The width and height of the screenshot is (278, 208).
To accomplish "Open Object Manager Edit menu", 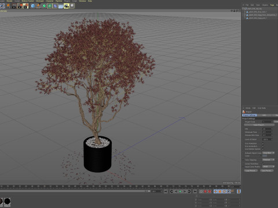I will (253, 5).
